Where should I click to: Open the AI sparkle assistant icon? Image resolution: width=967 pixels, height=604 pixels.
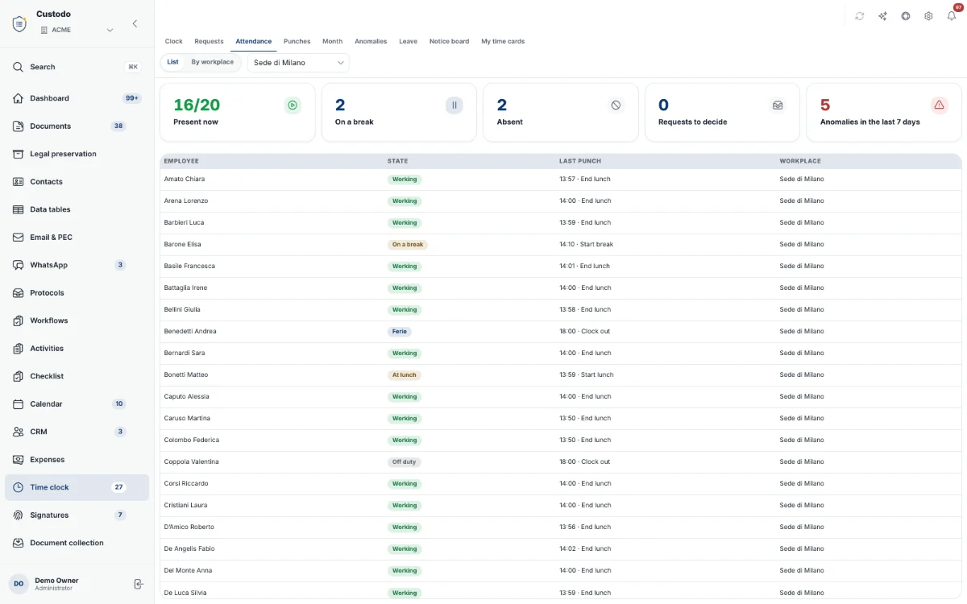pyautogui.click(x=883, y=16)
